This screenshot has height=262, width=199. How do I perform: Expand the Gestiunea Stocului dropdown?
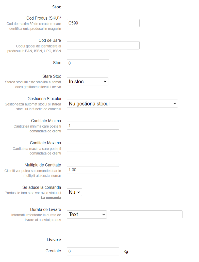click(x=122, y=104)
